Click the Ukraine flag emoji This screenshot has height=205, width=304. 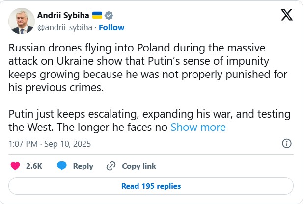107,15
